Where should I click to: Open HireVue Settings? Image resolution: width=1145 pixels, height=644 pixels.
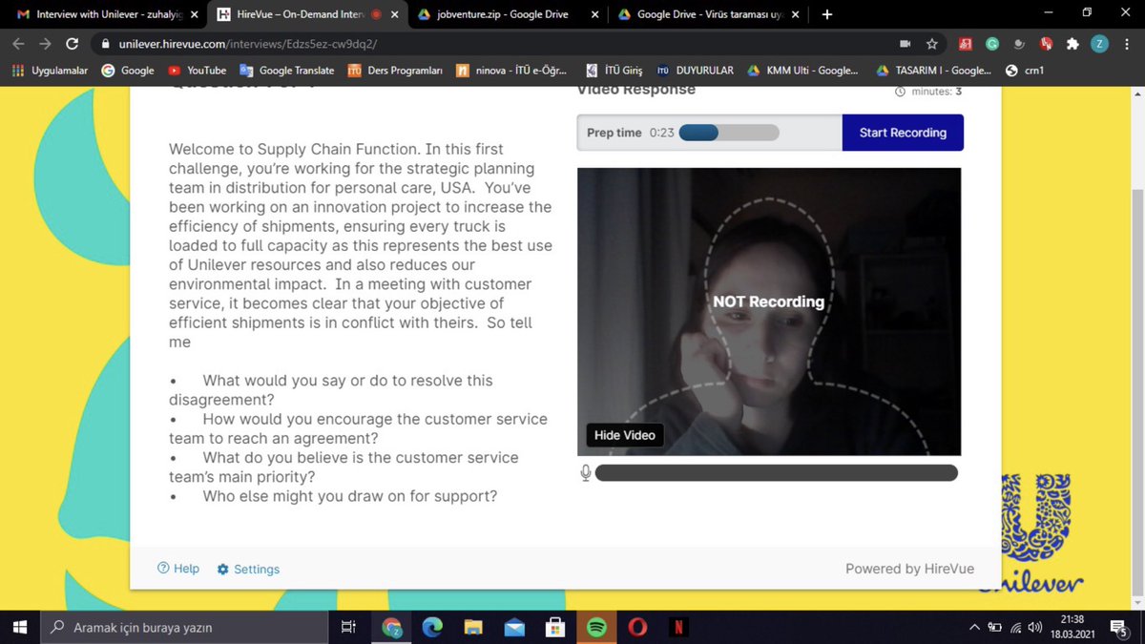pyautogui.click(x=248, y=570)
